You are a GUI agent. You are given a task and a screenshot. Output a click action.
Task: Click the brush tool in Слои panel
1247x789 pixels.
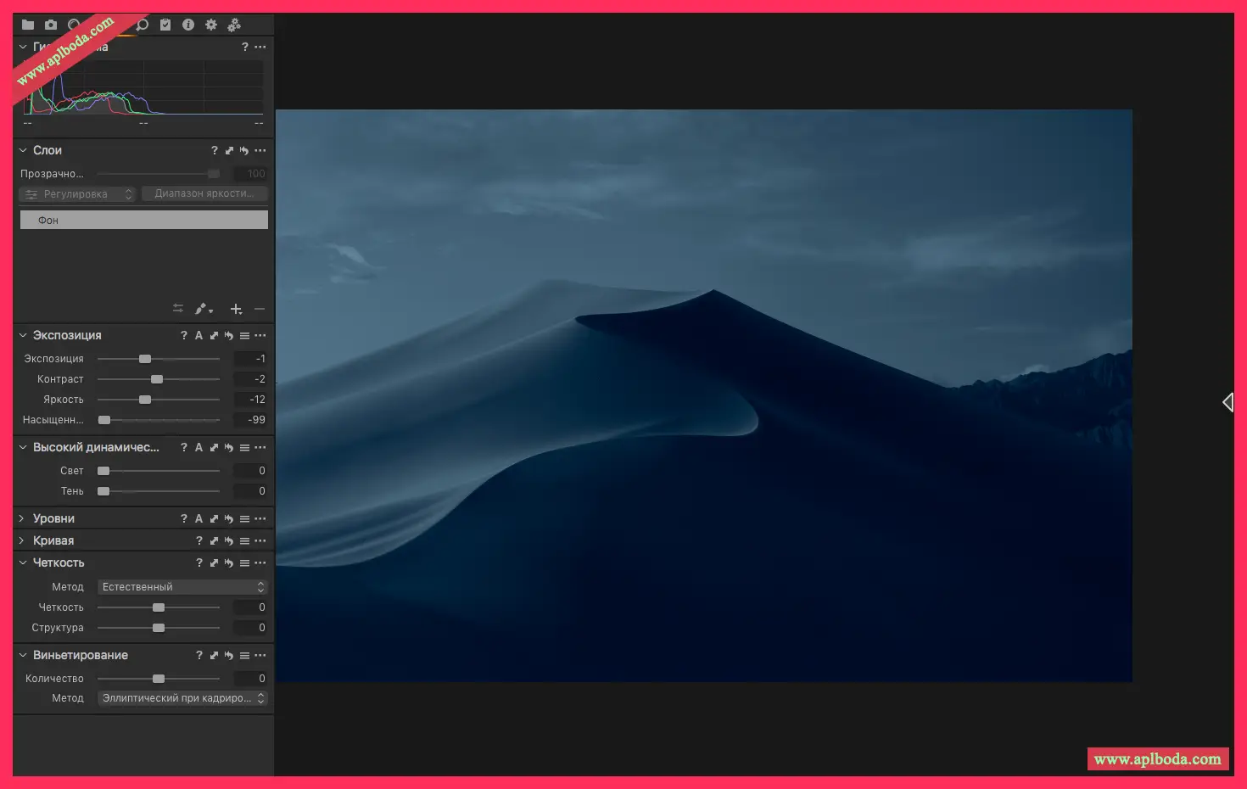pos(202,309)
